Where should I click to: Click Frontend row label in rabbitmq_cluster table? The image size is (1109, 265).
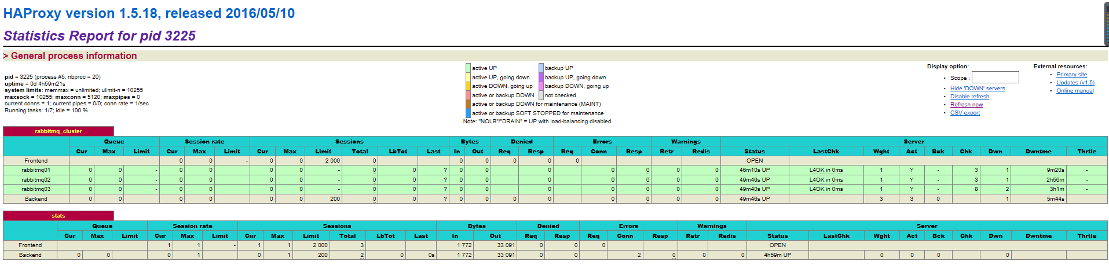(x=36, y=161)
